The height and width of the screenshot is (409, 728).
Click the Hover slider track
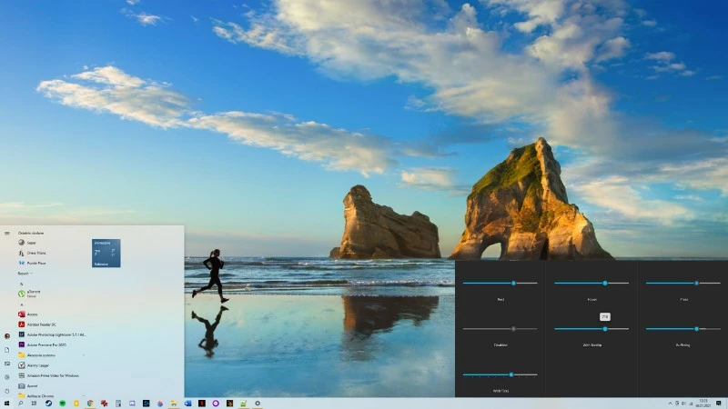pos(591,283)
